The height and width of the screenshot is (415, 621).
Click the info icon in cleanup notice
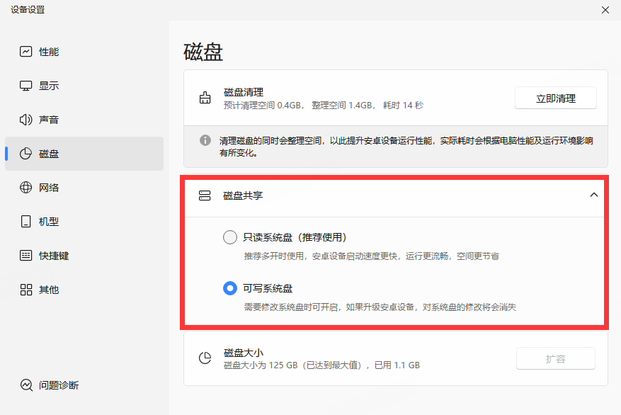click(205, 140)
